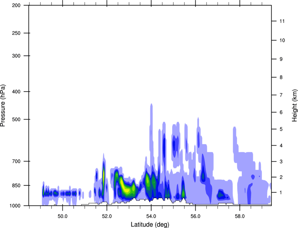Image resolution: width=298 pixels, height=228 pixels.
Task: Click the 850 pressure tick label
Action: (16, 185)
